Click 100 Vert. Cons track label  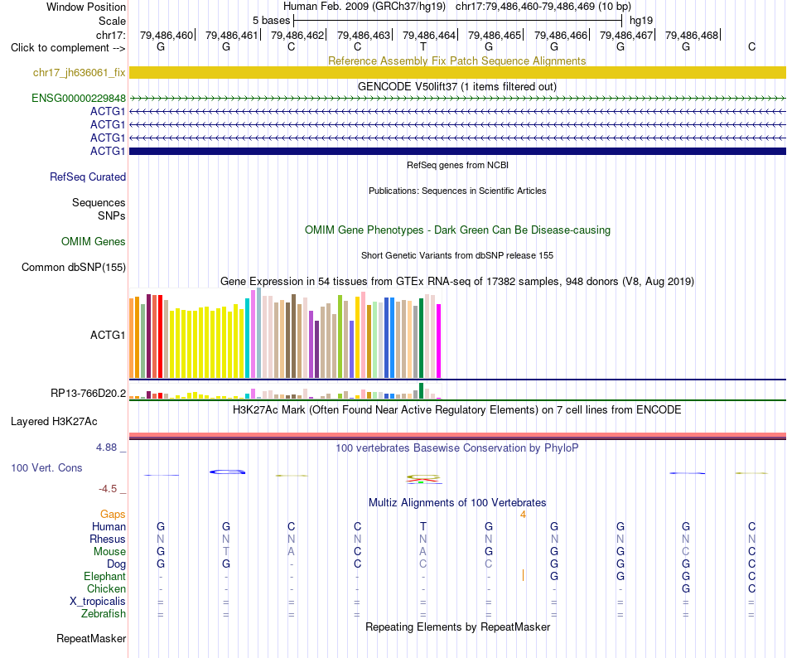point(46,467)
